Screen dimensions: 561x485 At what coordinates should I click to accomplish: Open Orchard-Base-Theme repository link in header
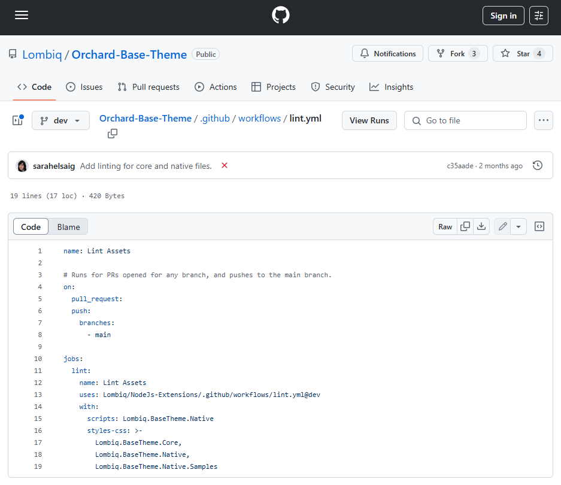coord(129,54)
